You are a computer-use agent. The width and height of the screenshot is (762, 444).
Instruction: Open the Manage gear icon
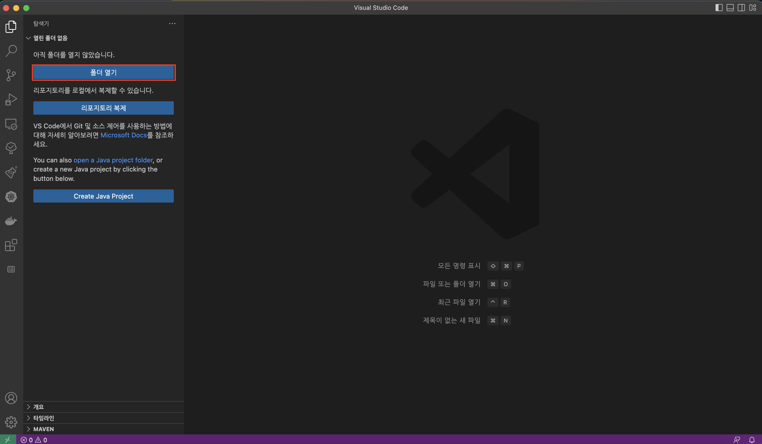pyautogui.click(x=11, y=422)
